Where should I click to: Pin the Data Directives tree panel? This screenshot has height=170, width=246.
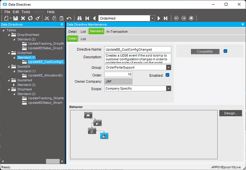coord(62,25)
